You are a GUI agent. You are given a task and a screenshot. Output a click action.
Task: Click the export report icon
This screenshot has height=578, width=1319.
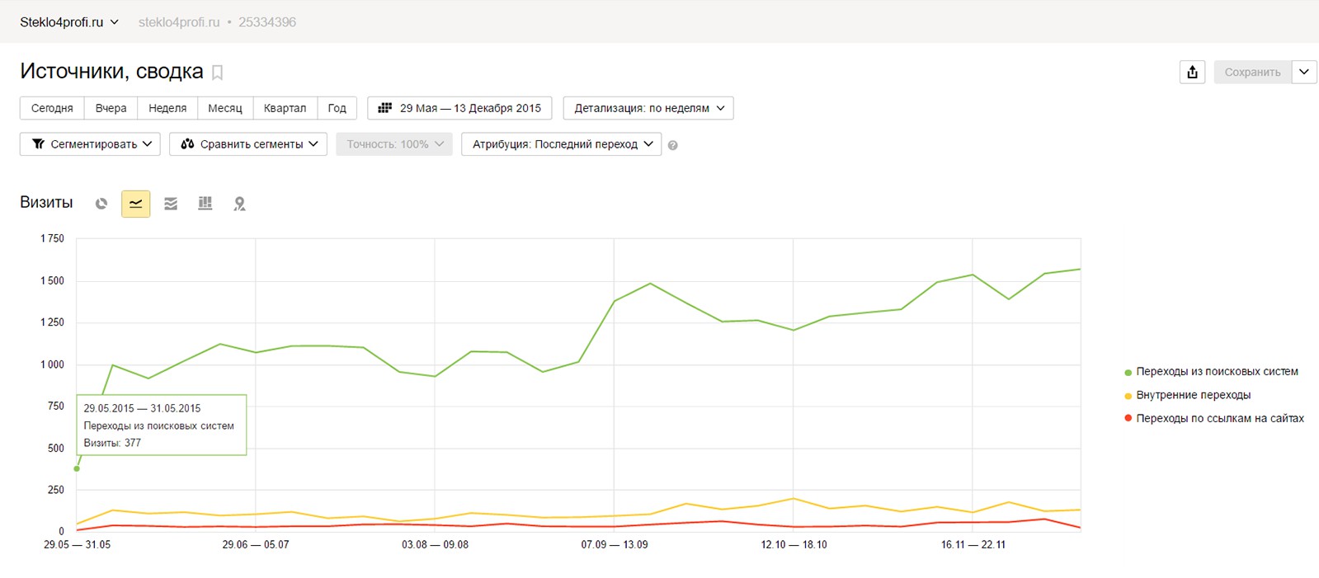1192,72
